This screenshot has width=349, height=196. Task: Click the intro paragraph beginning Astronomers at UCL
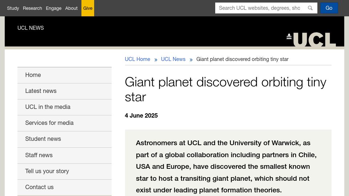[x=226, y=167]
